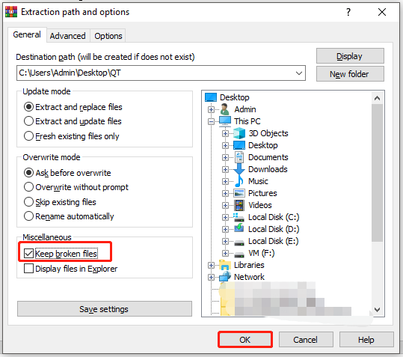Select the Admin user icon

(225, 109)
